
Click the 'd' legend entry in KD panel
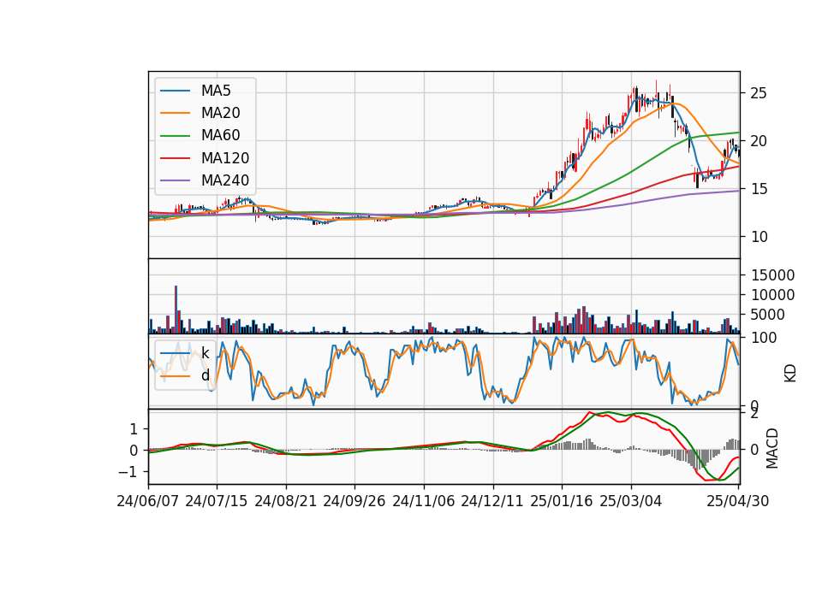point(205,375)
